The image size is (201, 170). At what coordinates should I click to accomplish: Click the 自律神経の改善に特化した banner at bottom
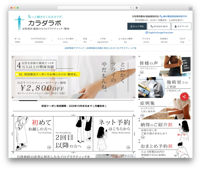tap(74, 156)
